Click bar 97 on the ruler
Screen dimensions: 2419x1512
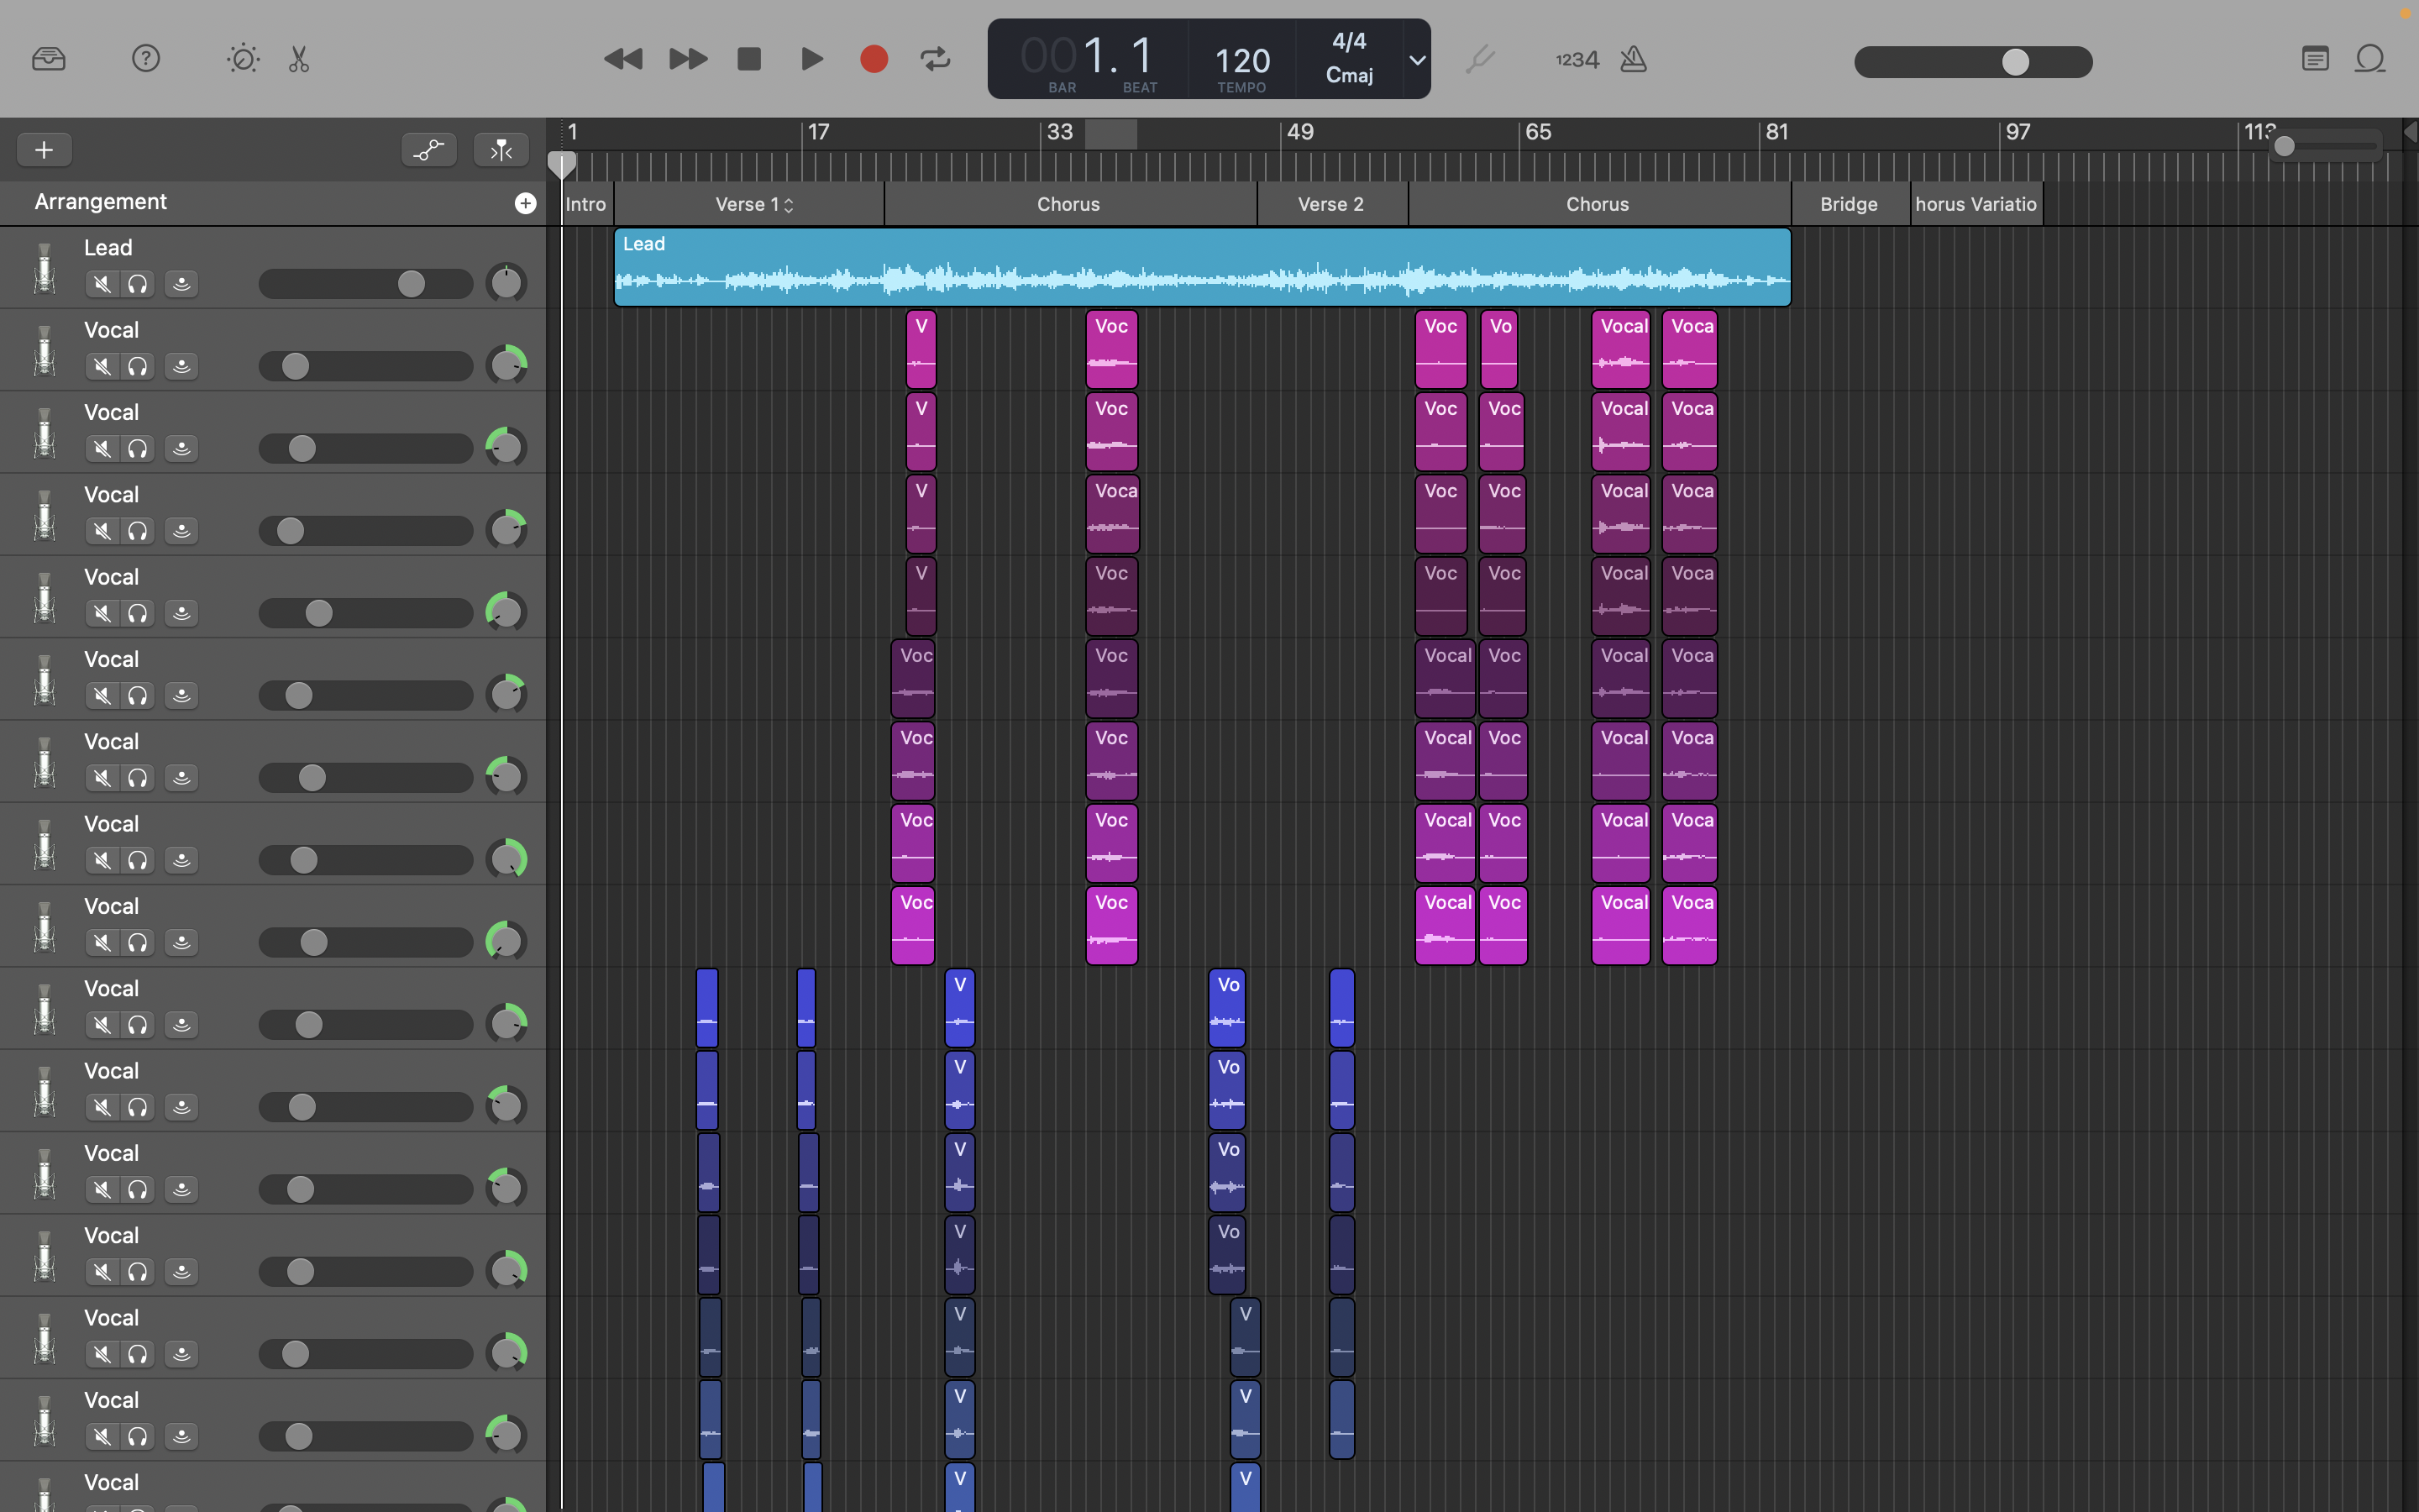pos(2018,132)
